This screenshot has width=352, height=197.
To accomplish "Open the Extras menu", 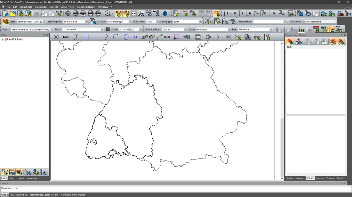I will pos(64,7).
